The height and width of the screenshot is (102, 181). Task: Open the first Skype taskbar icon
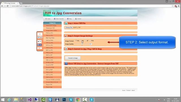click(x=71, y=100)
